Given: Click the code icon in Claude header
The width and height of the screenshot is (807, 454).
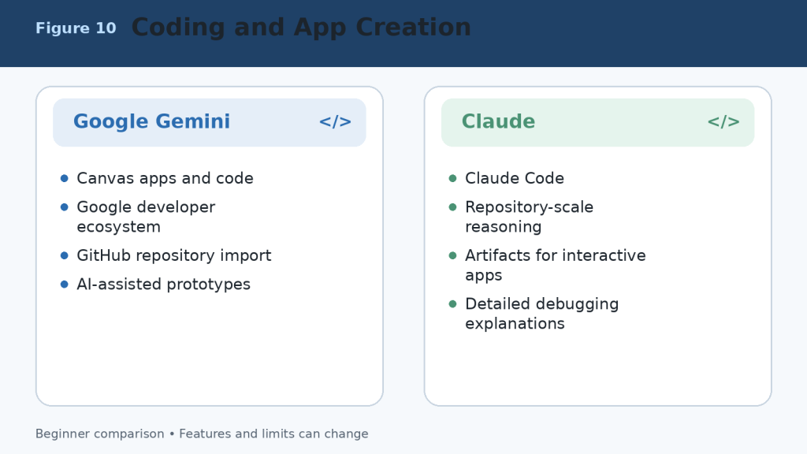Looking at the screenshot, I should (723, 122).
